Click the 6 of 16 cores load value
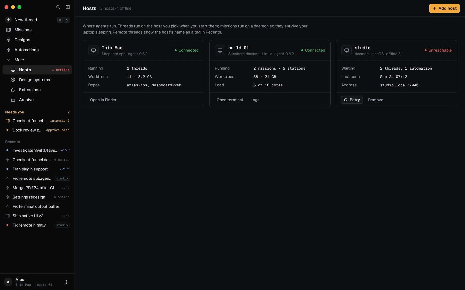 click(x=268, y=85)
